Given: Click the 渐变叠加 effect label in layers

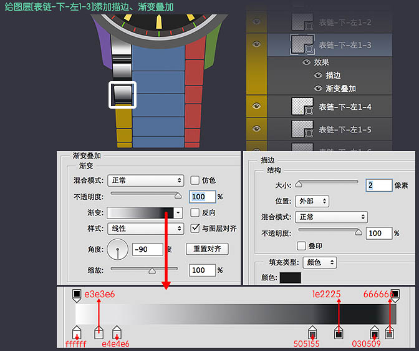Looking at the screenshot, I should (340, 88).
